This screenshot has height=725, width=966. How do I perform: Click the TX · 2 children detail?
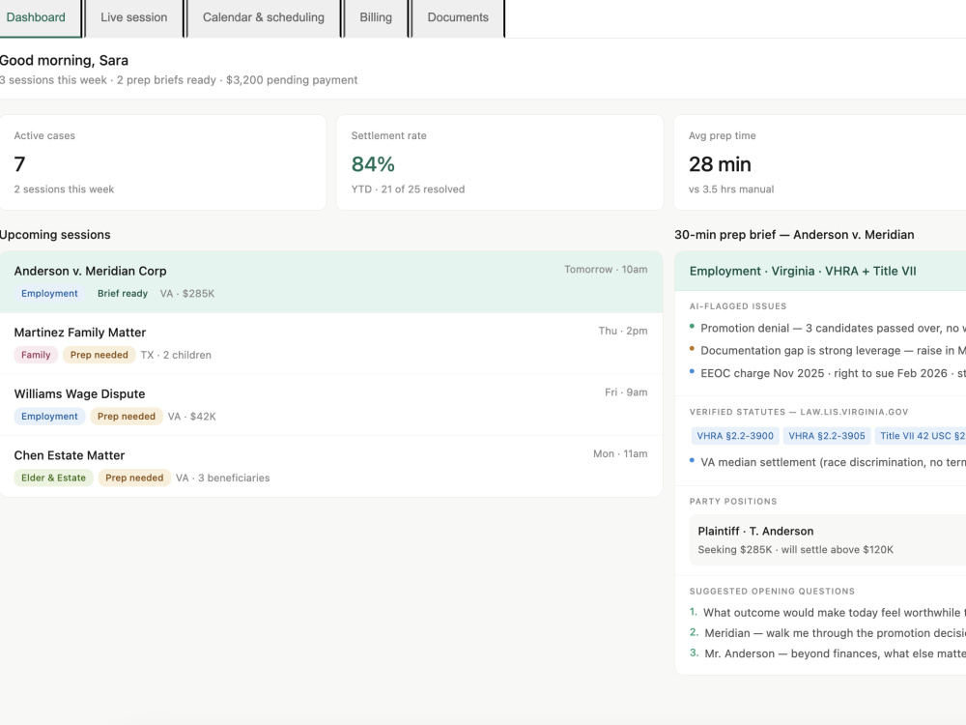[176, 355]
